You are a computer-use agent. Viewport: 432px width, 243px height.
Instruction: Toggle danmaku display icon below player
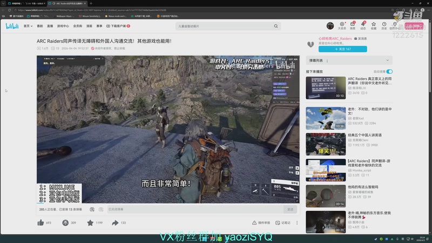(92, 210)
